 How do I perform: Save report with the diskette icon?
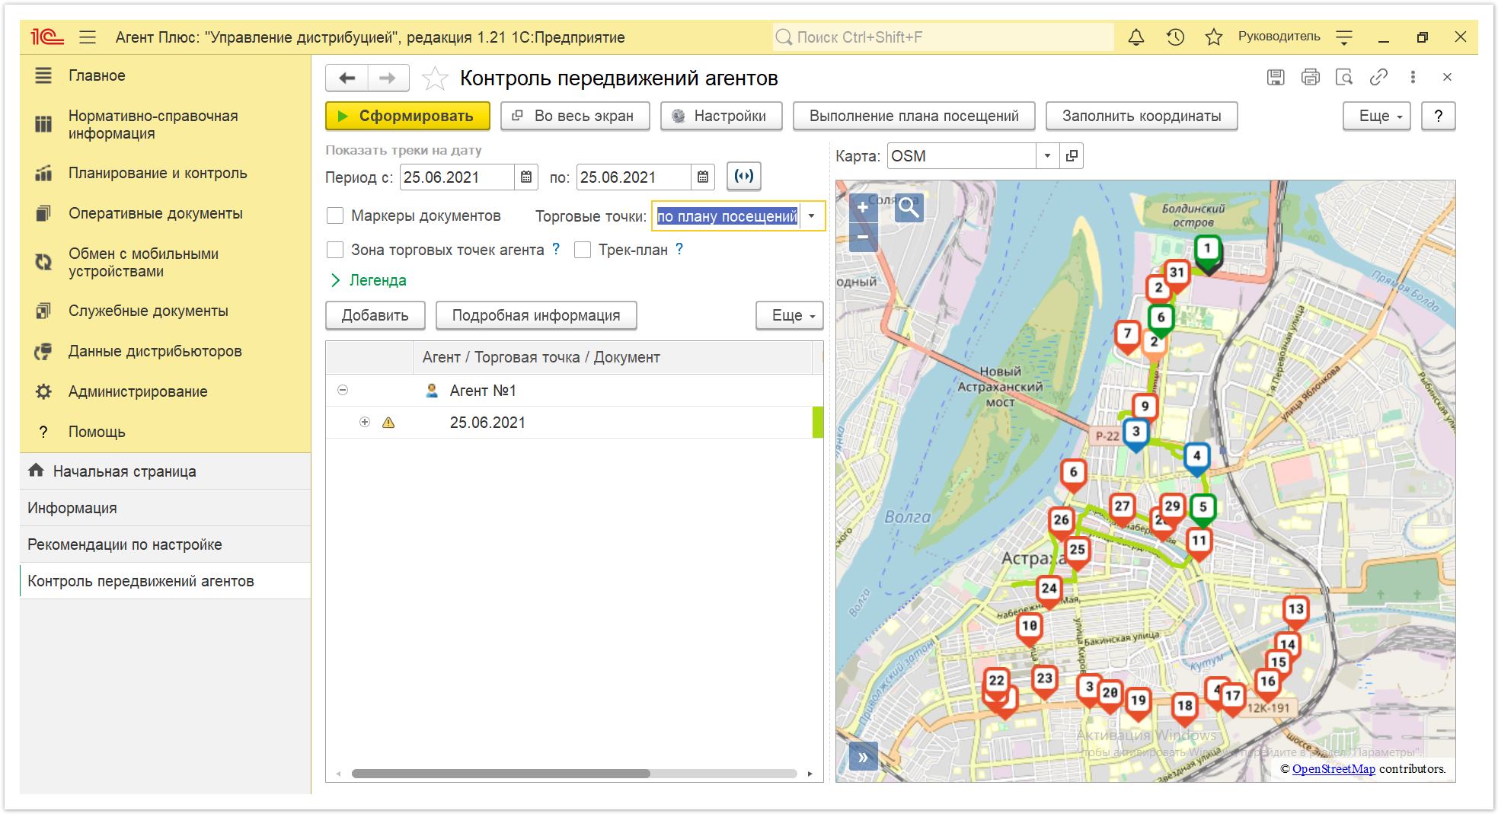[1276, 77]
